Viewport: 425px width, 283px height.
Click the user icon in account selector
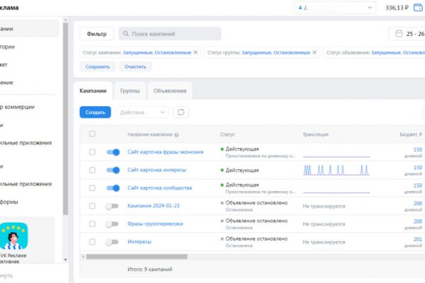300,8
